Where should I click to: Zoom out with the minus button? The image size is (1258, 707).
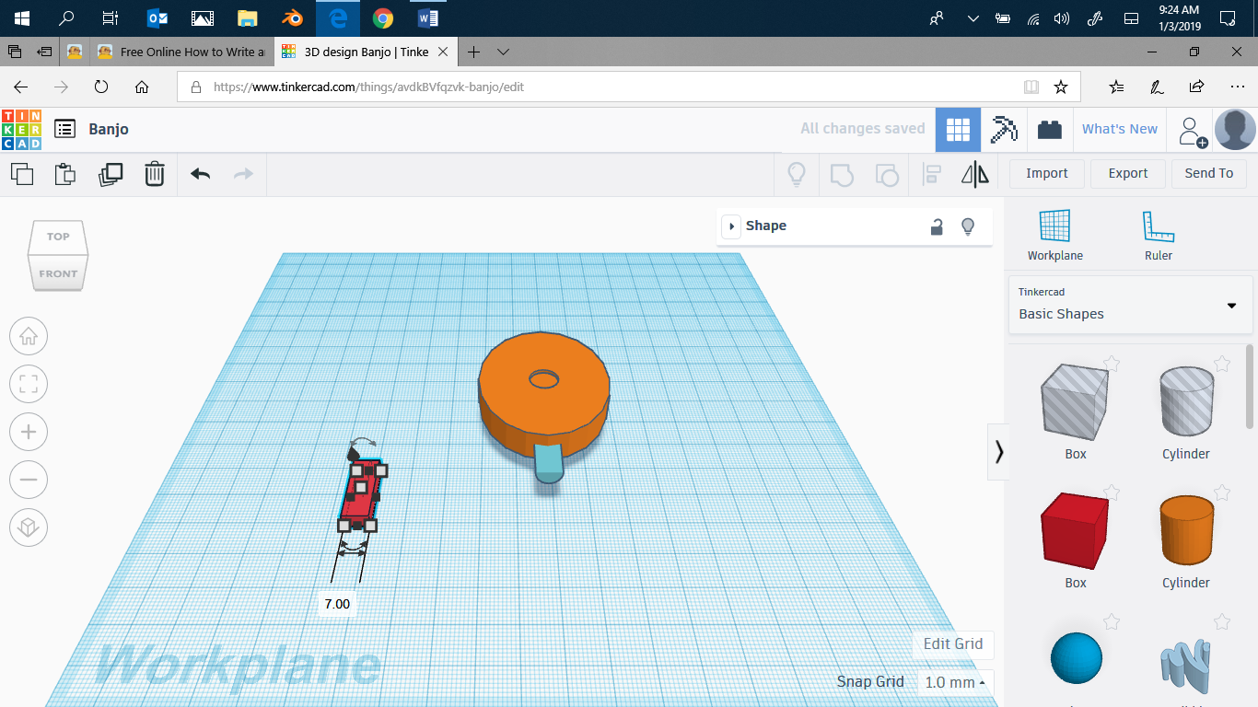click(x=29, y=480)
